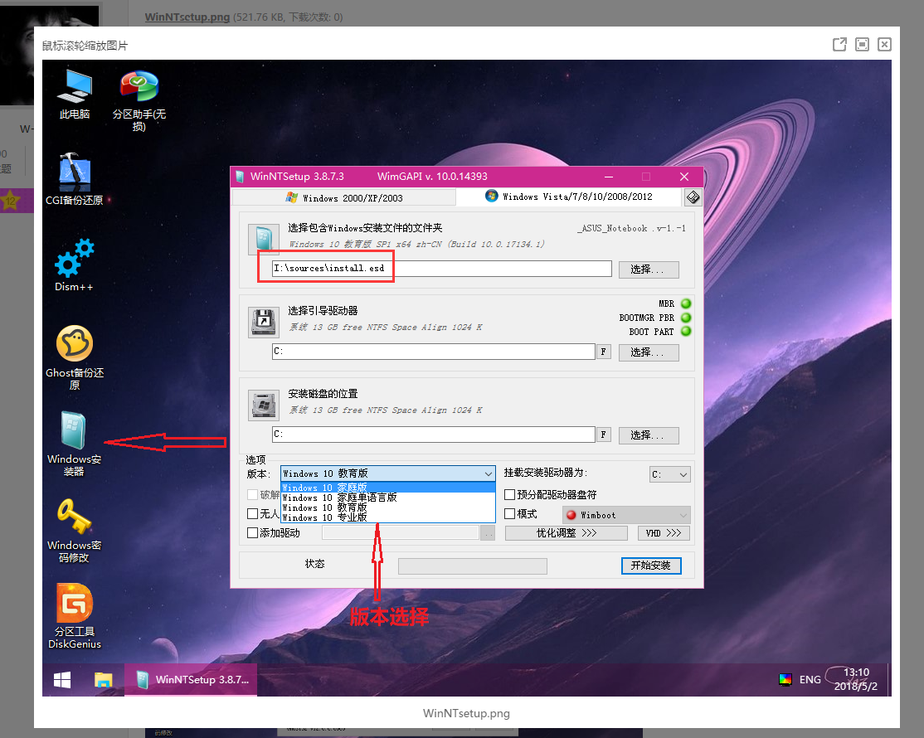Open Windows密码修改 key icon
Image resolution: width=924 pixels, height=738 pixels.
point(75,517)
